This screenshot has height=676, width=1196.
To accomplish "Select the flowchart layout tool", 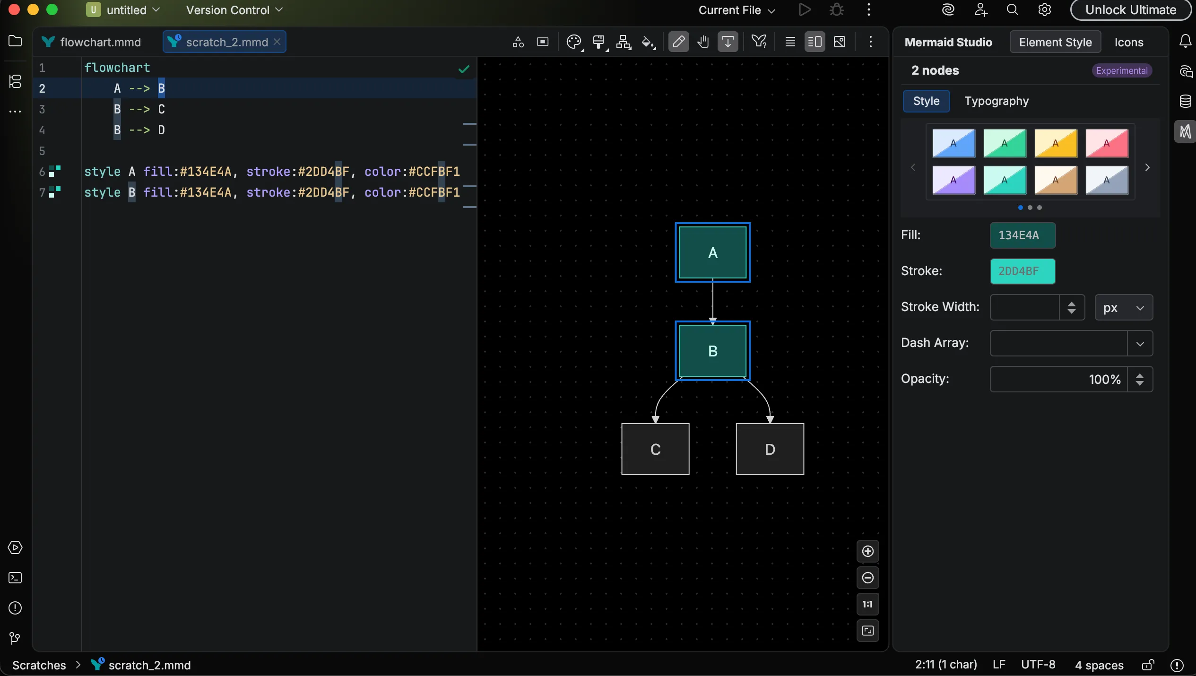I will pyautogui.click(x=623, y=42).
